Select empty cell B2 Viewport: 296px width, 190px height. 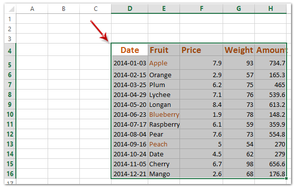click(63, 29)
